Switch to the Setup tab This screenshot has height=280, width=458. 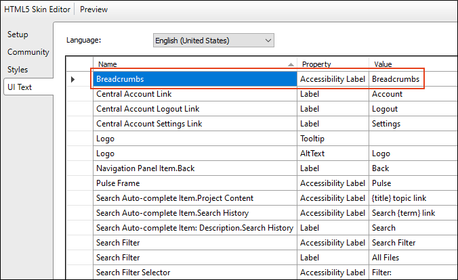pos(18,34)
